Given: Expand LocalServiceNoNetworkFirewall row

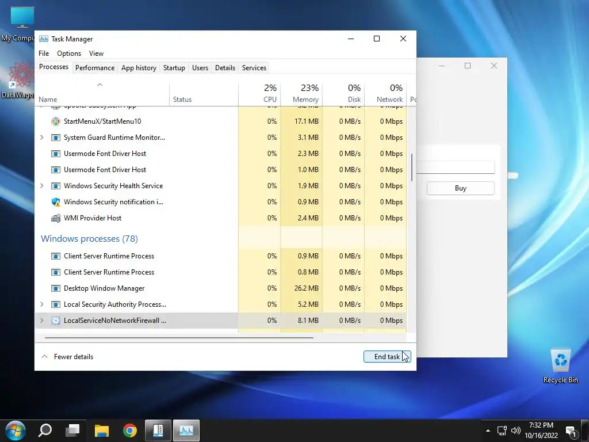Looking at the screenshot, I should pos(41,321).
